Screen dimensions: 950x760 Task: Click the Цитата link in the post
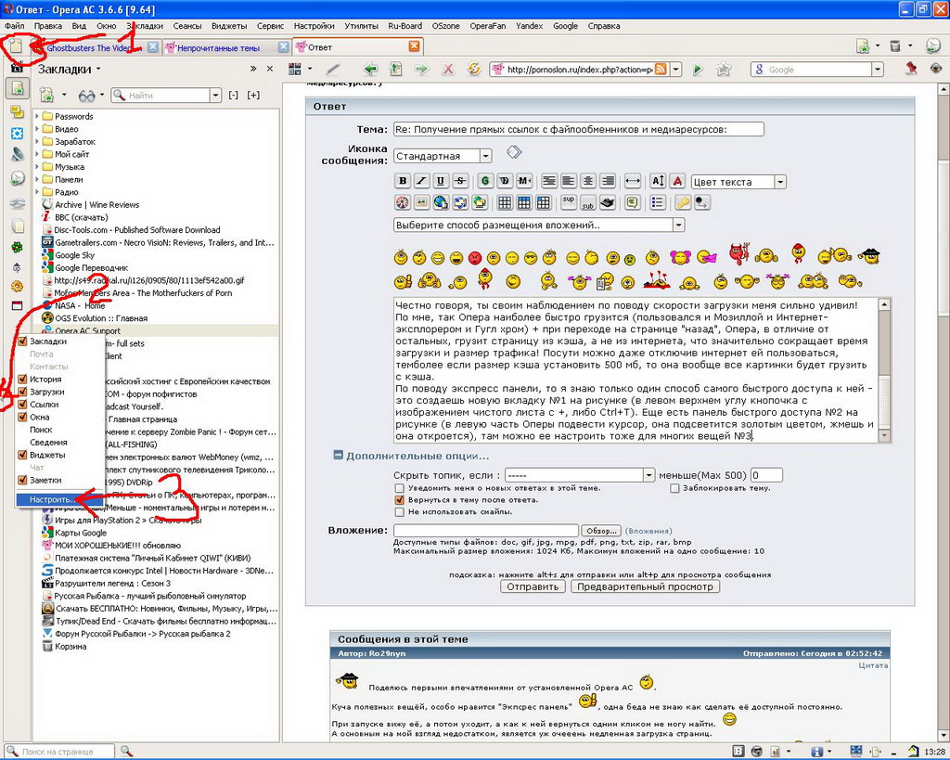click(873, 665)
